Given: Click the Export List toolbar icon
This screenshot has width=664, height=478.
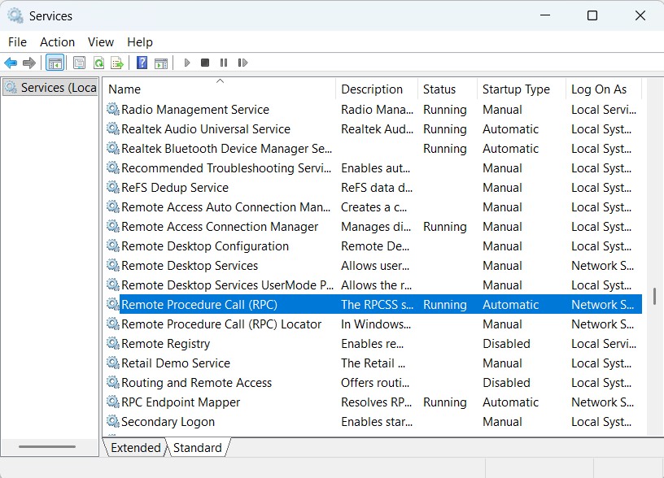Looking at the screenshot, I should 117,63.
